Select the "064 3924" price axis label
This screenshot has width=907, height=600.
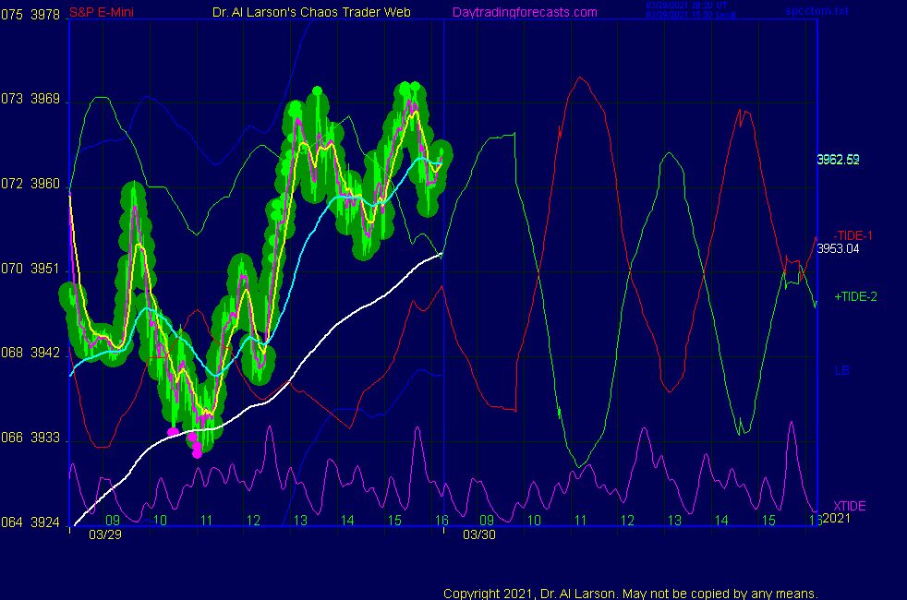click(30, 522)
